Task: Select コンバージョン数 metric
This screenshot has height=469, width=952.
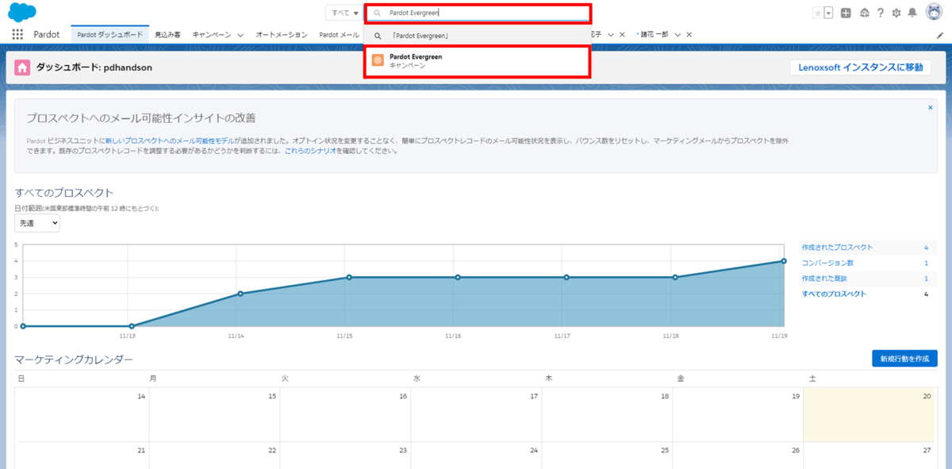Action: click(827, 263)
